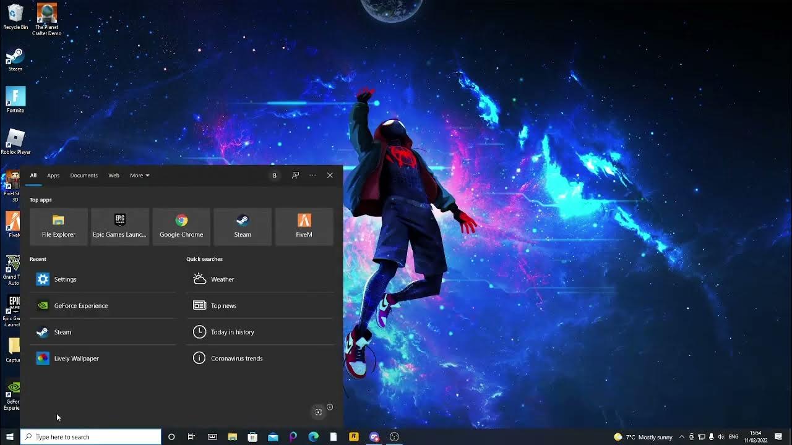Open OBS Studio on taskbar
The width and height of the screenshot is (792, 445).
(394, 437)
